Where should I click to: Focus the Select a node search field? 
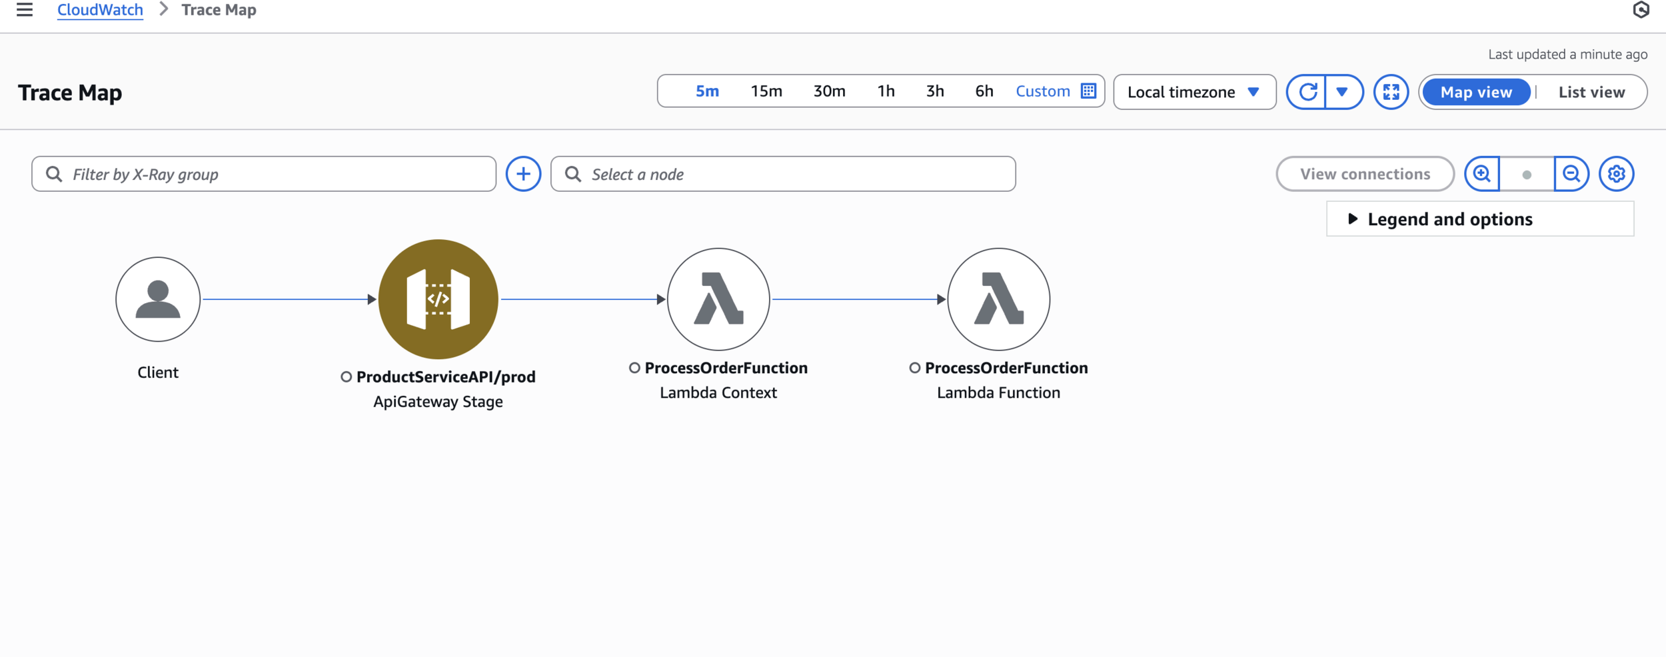tap(783, 174)
